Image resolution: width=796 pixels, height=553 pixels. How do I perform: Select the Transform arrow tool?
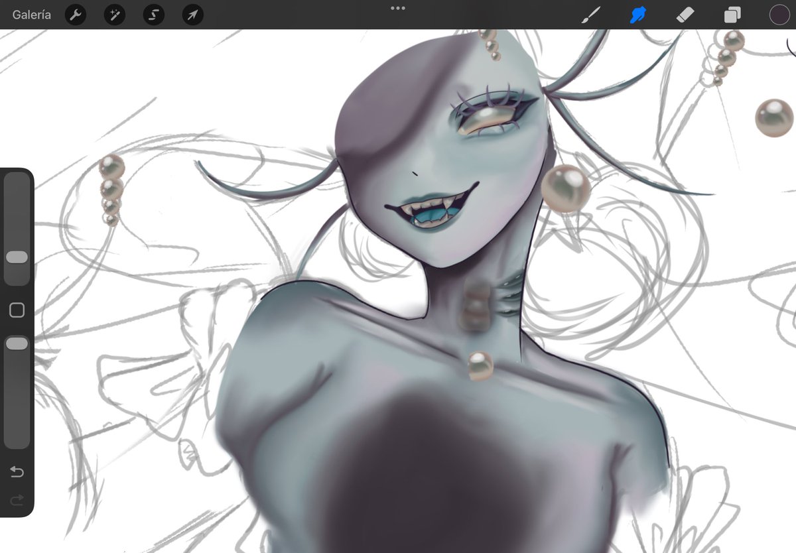(x=192, y=14)
